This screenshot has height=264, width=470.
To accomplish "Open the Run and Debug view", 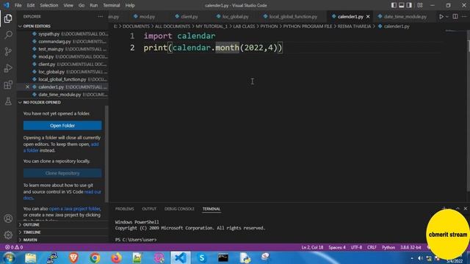I will point(8,68).
